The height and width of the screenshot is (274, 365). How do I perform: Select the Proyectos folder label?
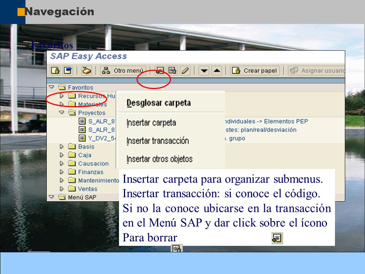click(x=92, y=113)
